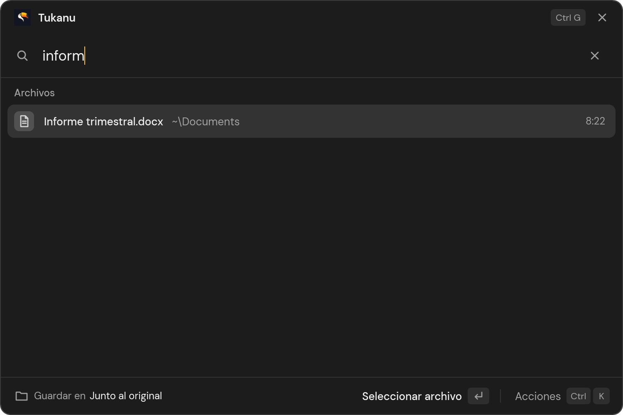Click the magnifier search icon

pos(22,56)
